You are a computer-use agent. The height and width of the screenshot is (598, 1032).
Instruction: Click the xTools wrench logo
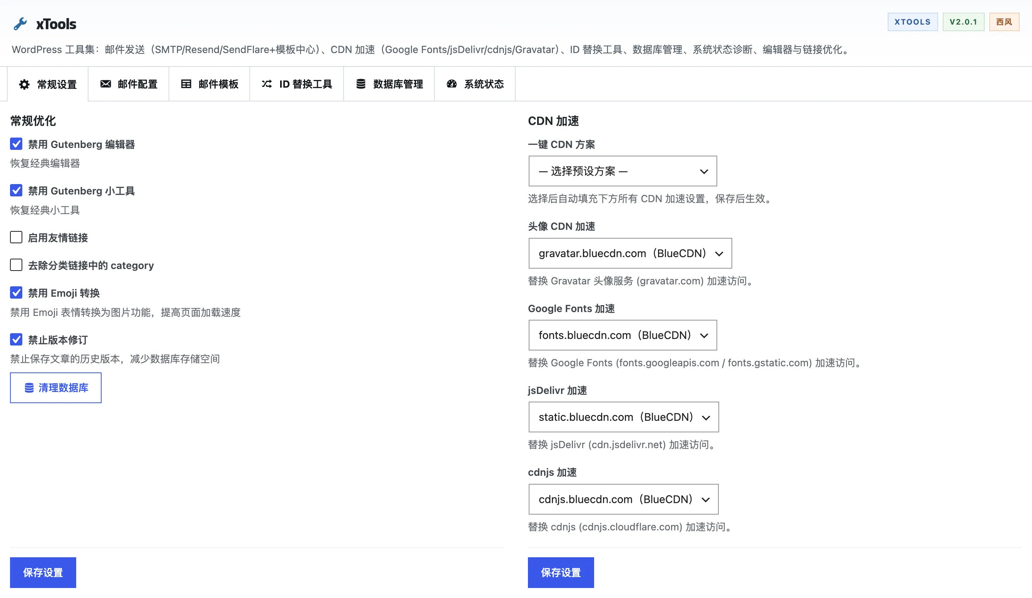point(21,23)
